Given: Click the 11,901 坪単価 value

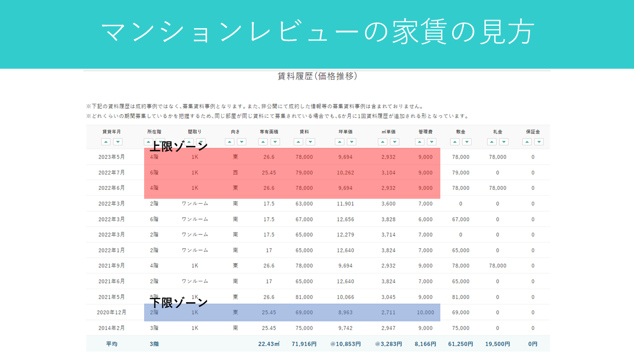Looking at the screenshot, I should click(x=345, y=204).
